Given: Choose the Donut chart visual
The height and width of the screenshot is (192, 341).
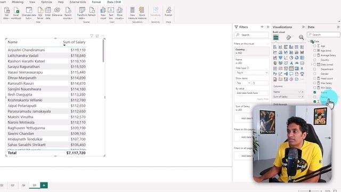Looking at the screenshot, I should [x=297, y=58].
